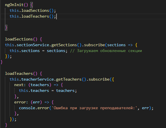Screen dimensions: 166x128
Task: Click getTeachers method call
Action: click(x=69, y=79)
